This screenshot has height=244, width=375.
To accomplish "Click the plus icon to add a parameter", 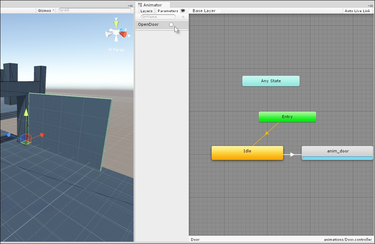I will coord(183,16).
